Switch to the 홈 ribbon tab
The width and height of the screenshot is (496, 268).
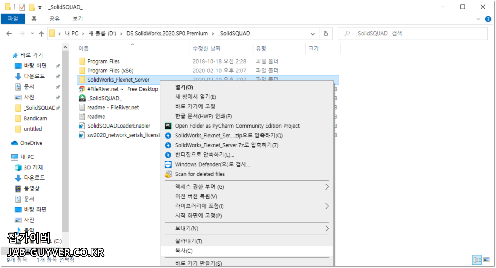pyautogui.click(x=34, y=19)
